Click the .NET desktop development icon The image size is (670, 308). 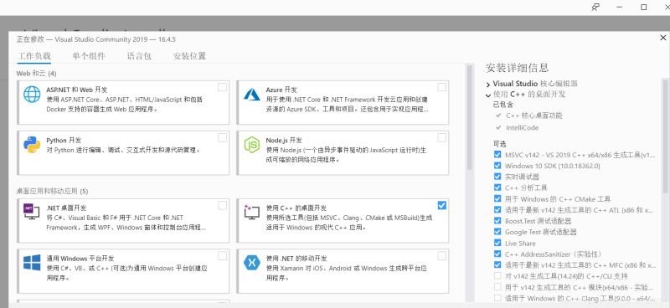pos(32,212)
